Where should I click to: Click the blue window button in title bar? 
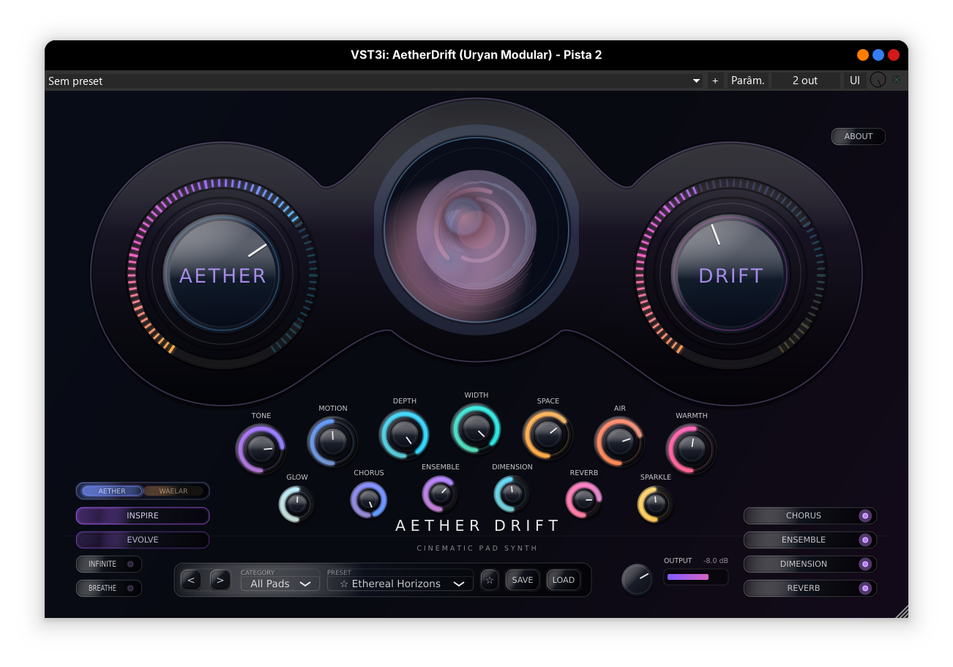(x=878, y=55)
